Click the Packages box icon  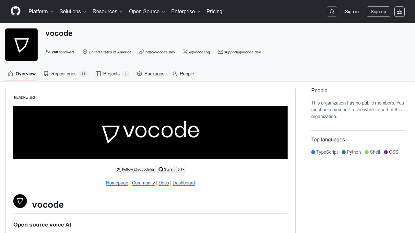pos(139,74)
